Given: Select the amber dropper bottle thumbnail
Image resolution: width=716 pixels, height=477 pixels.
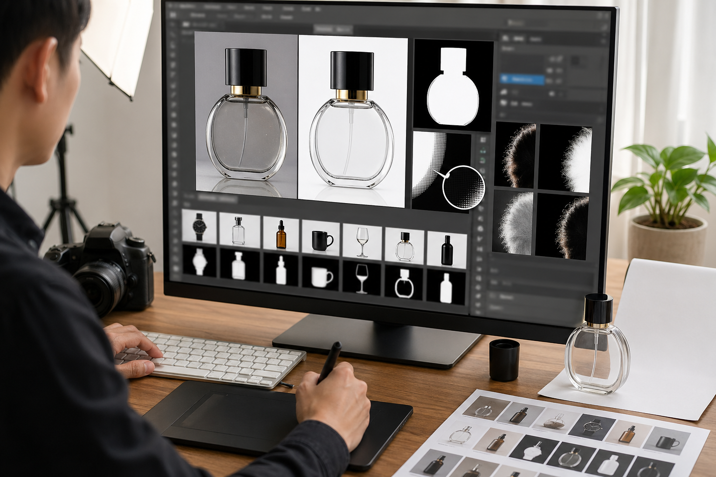Looking at the screenshot, I should 281,234.
